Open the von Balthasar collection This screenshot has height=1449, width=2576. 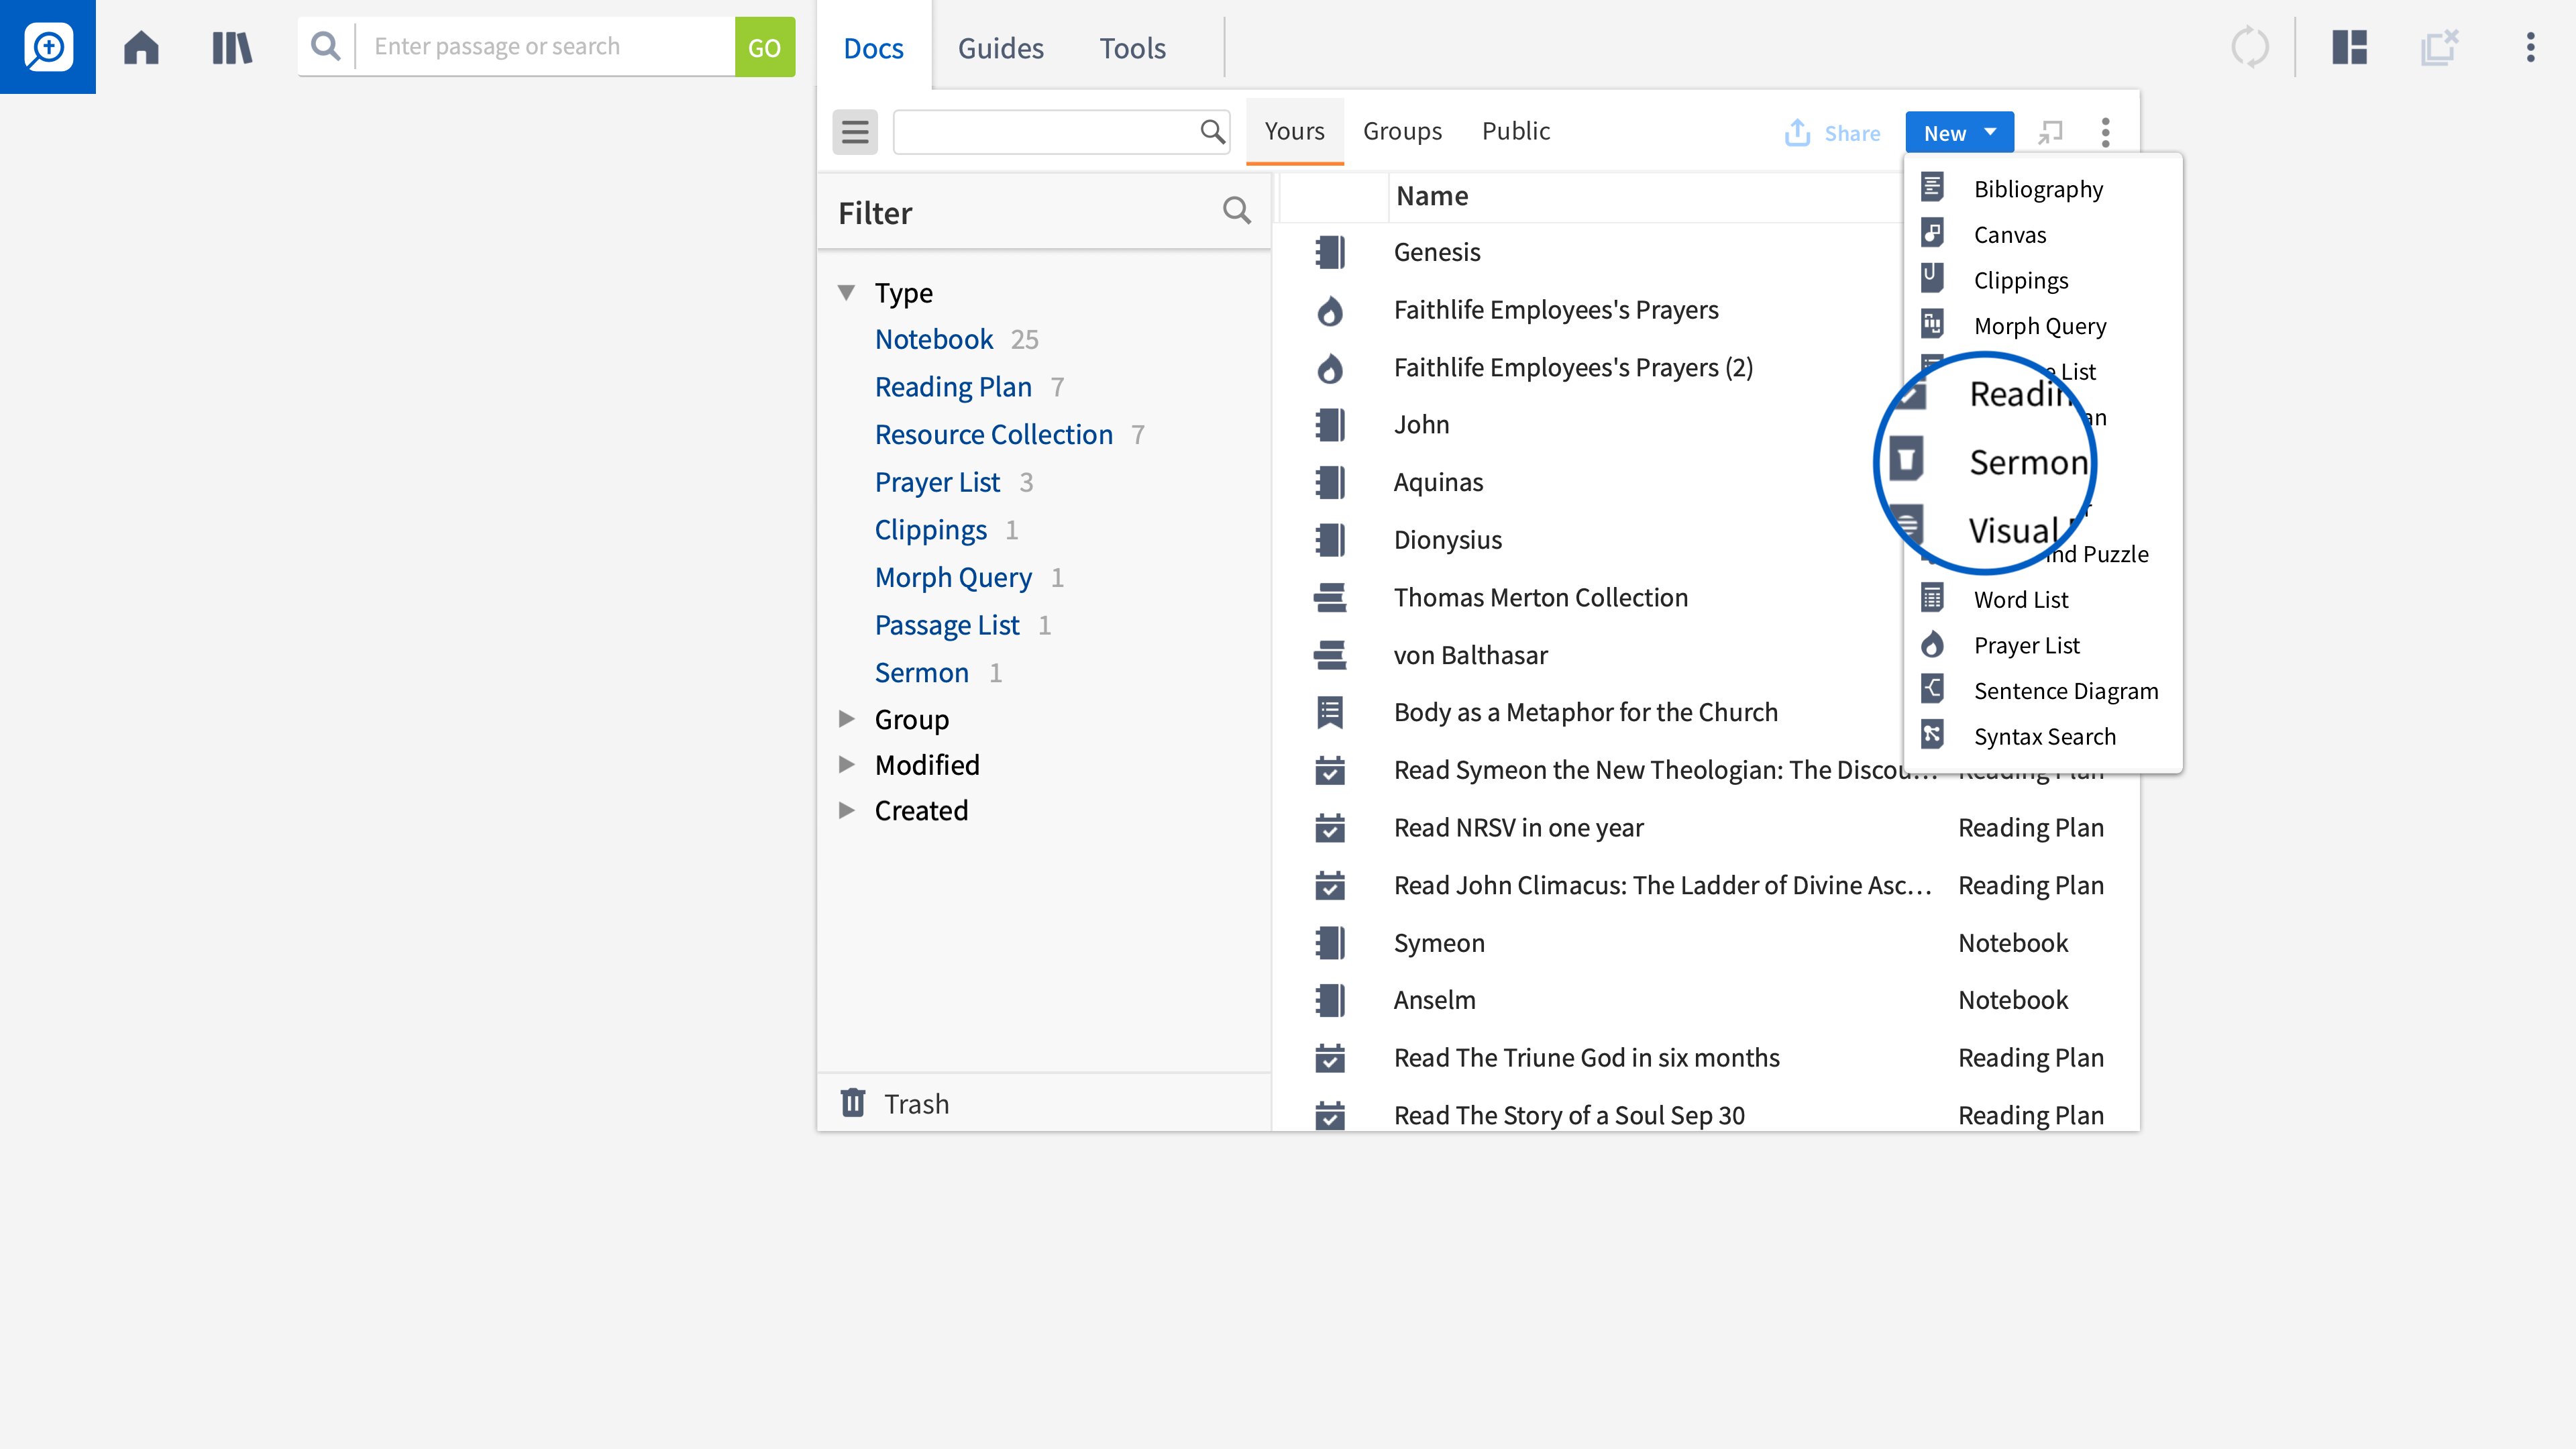(1470, 655)
